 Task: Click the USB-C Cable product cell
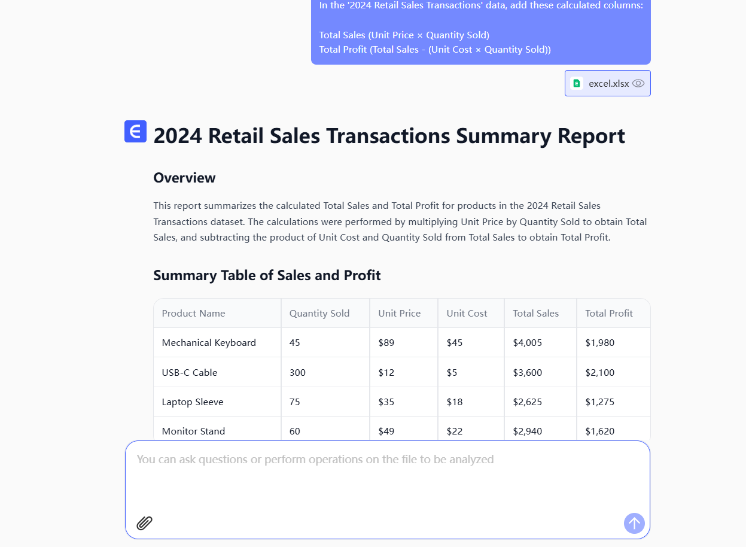coord(190,372)
